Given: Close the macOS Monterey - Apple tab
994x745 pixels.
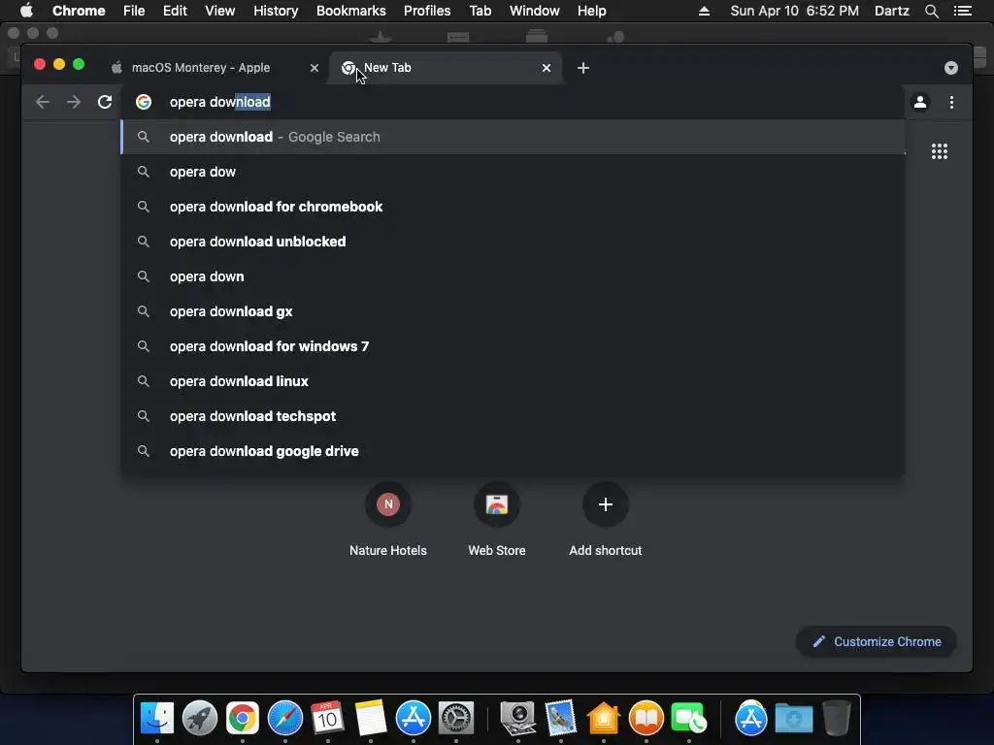Looking at the screenshot, I should pos(314,68).
